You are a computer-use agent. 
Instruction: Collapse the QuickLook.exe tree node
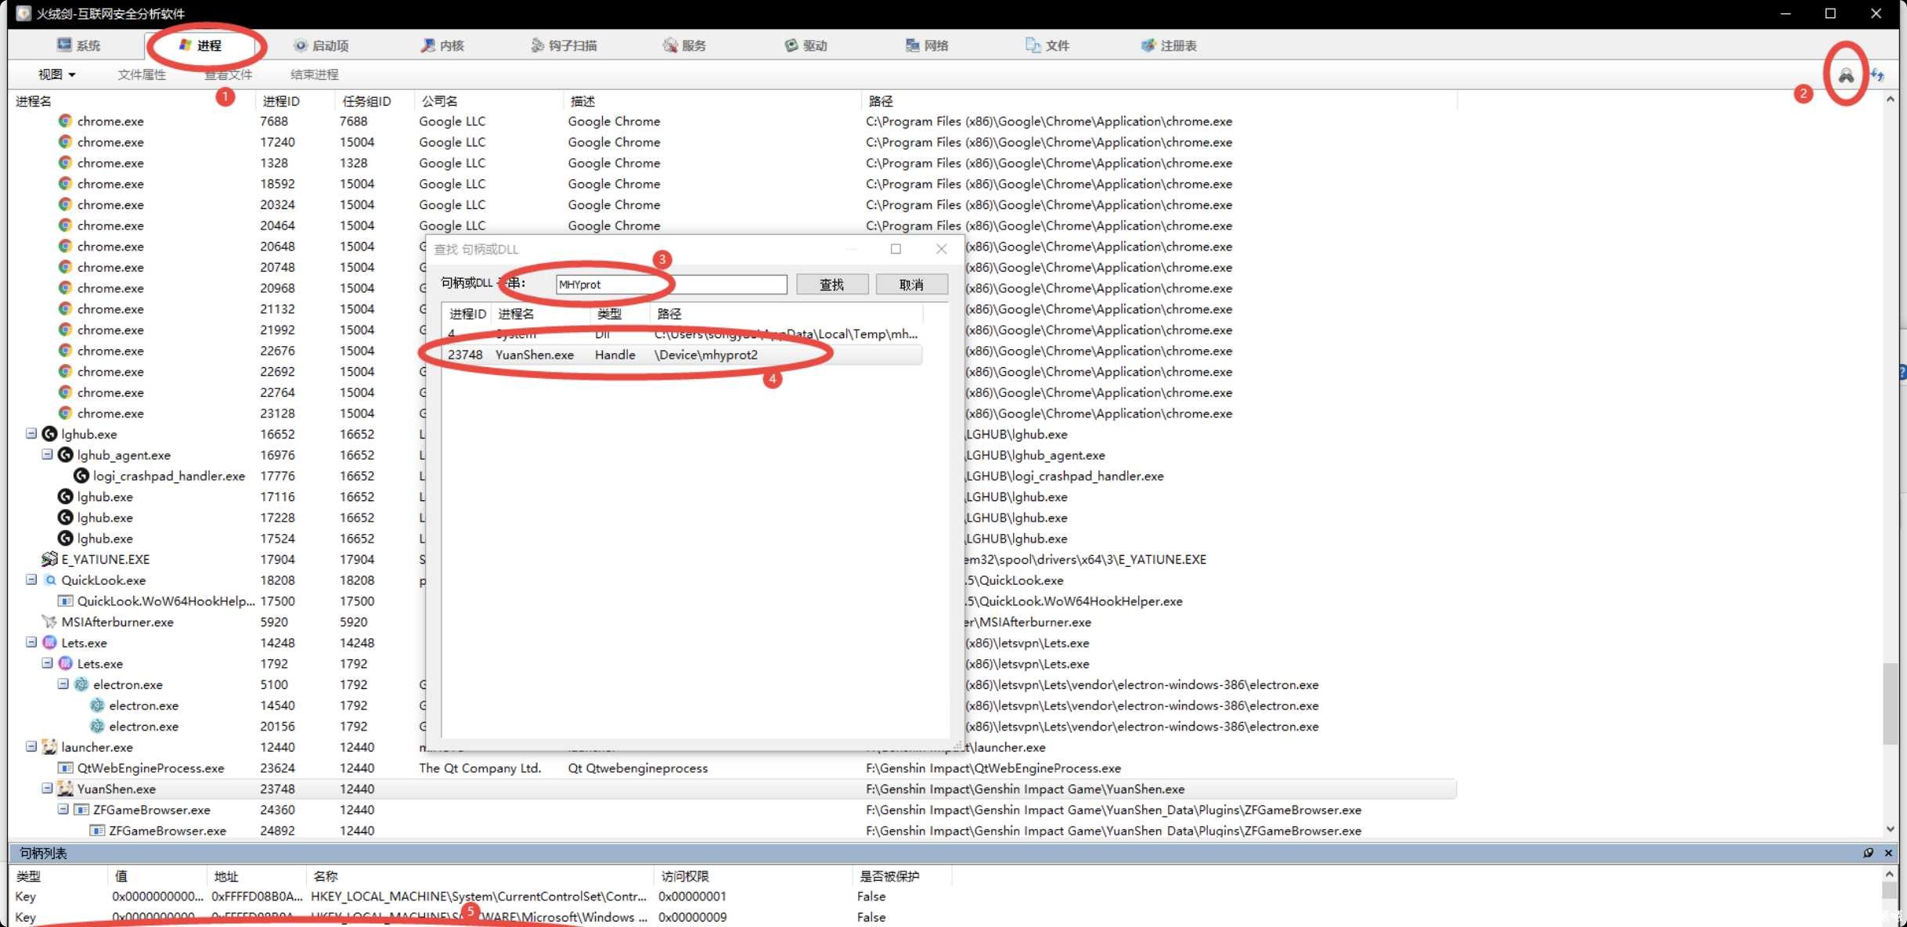[x=31, y=579]
